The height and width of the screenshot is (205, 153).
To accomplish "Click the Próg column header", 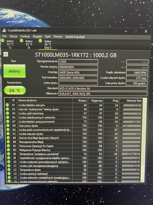I will [x=112, y=100].
